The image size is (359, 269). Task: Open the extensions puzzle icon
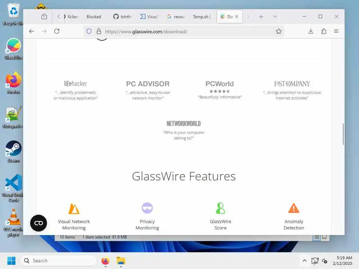[324, 31]
